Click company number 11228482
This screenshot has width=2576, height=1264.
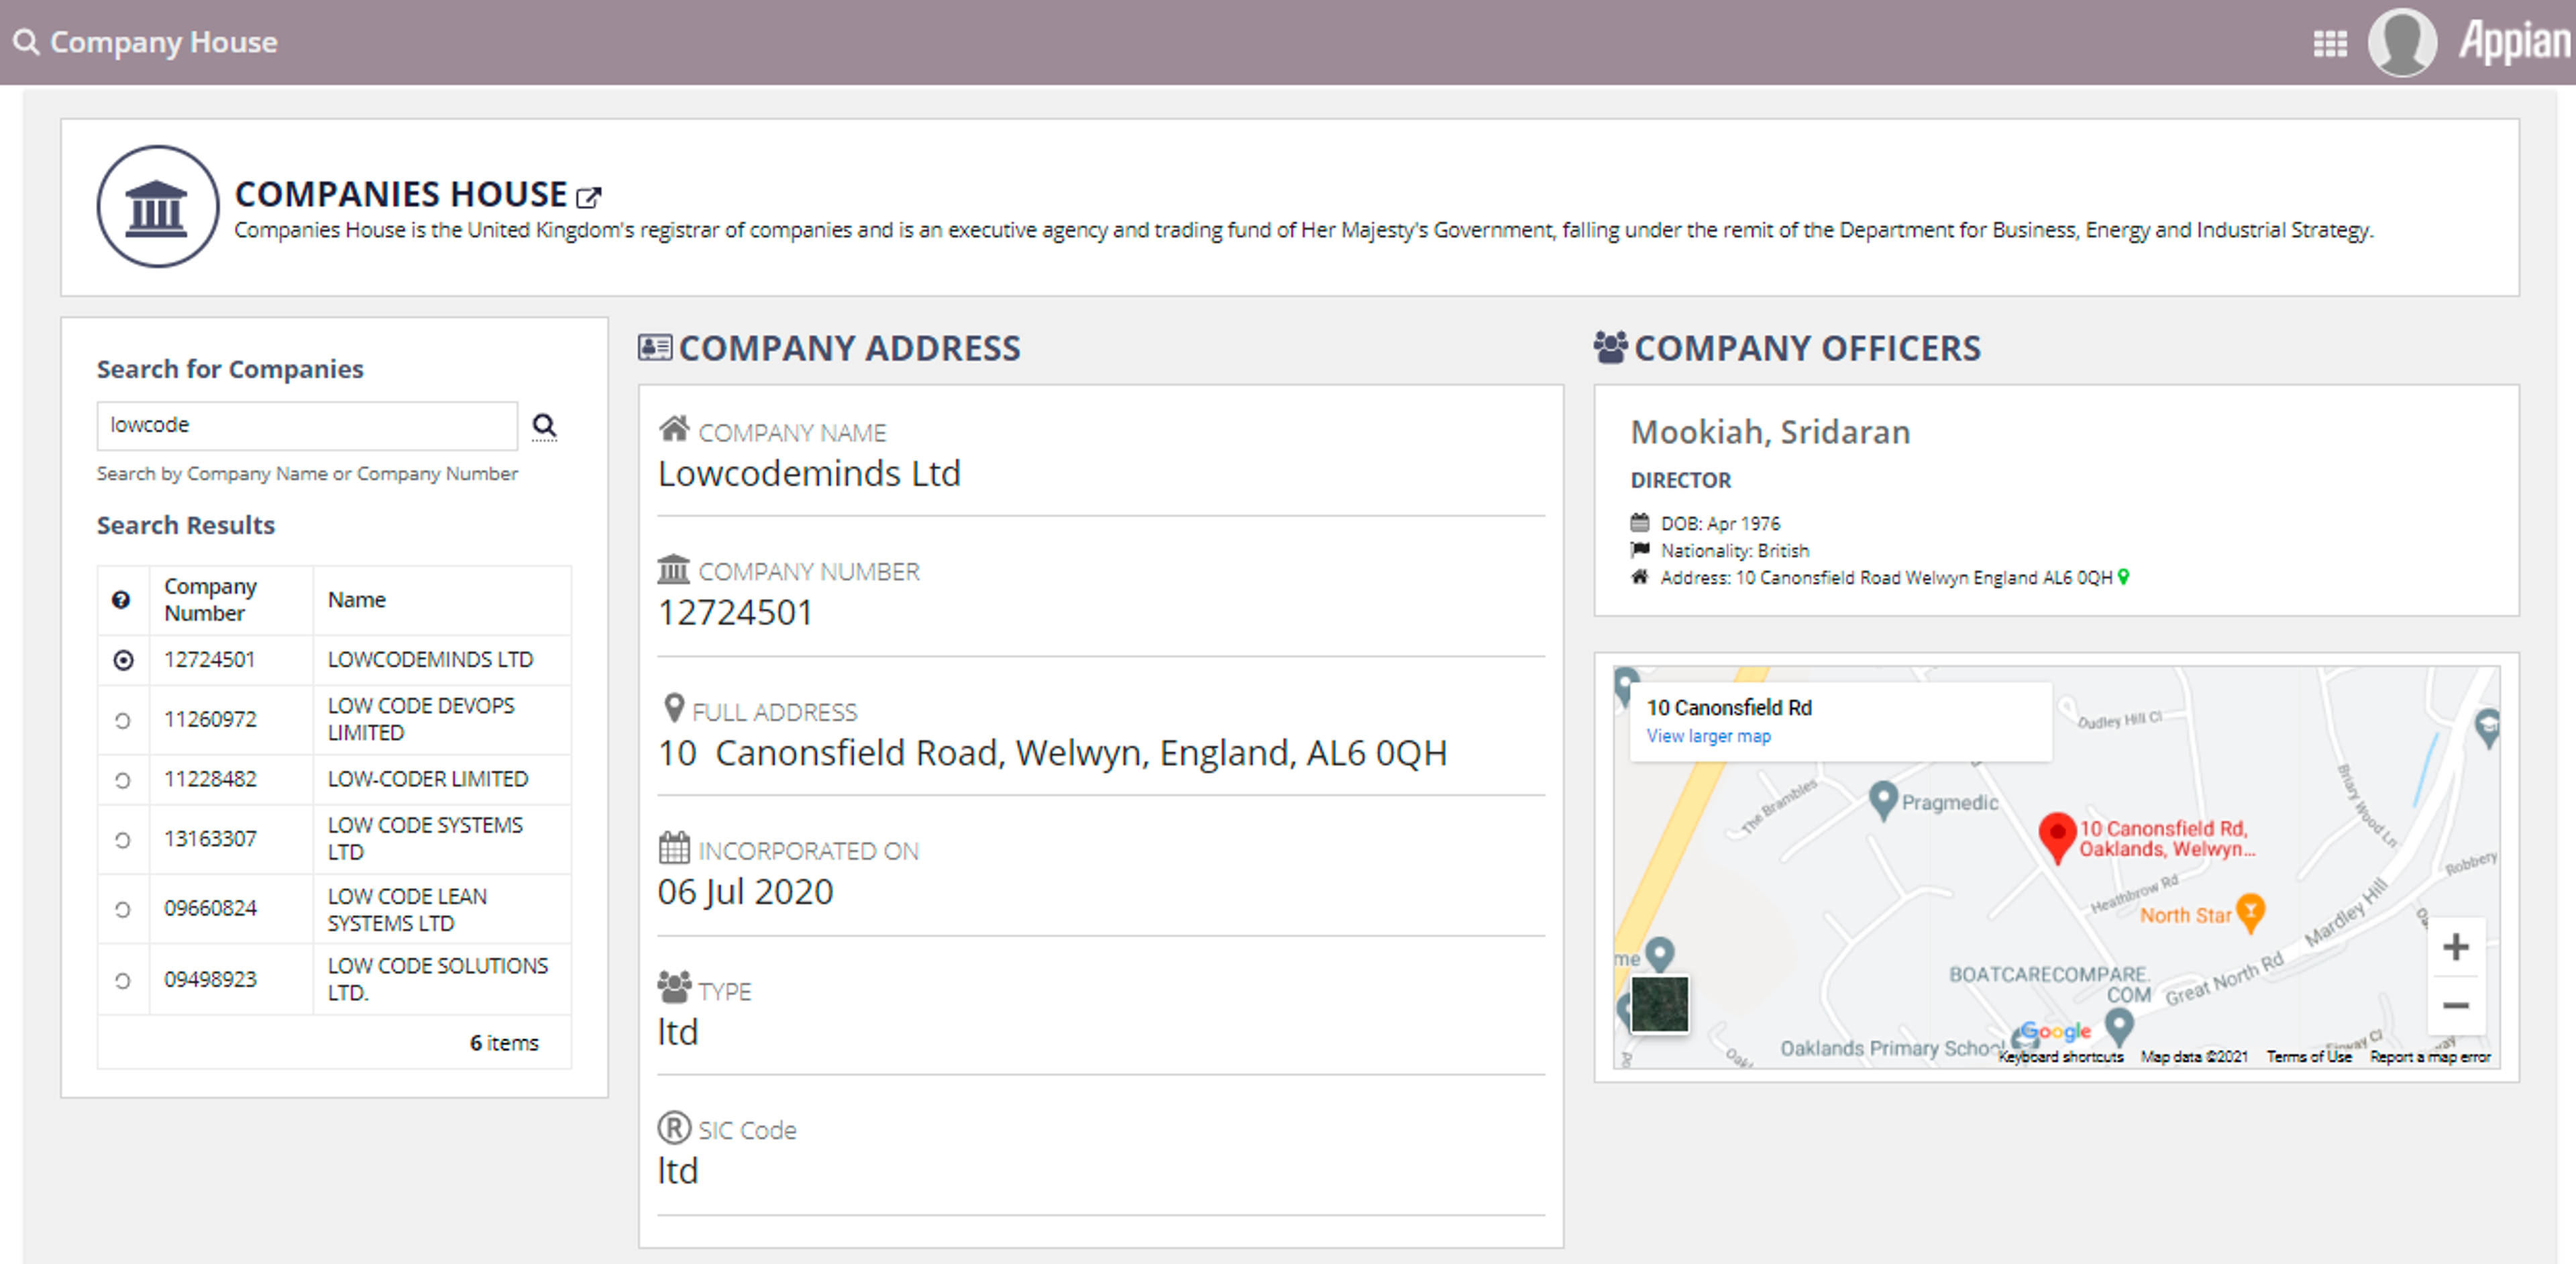coord(210,779)
